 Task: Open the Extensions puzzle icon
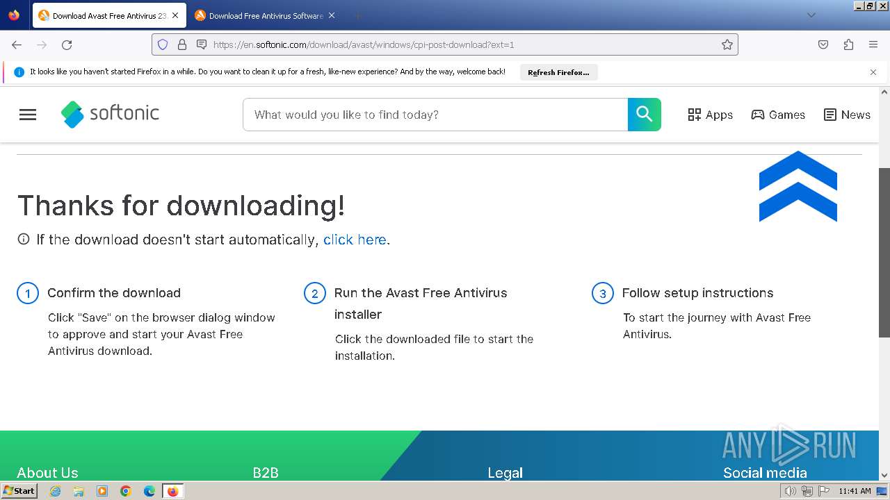pos(848,44)
